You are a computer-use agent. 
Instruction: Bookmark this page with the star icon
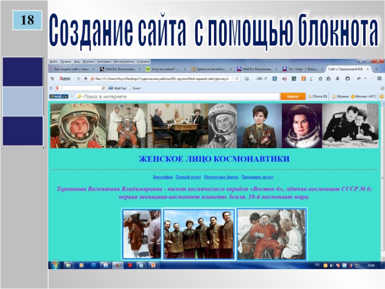pyautogui.click(x=321, y=79)
